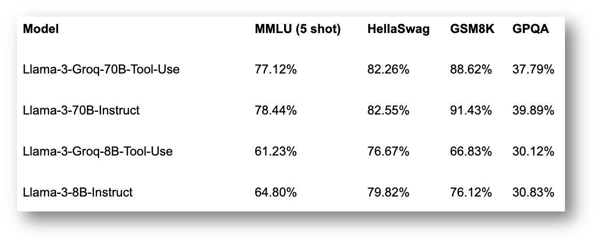Click the 30.83% GPQA cell
The width and height of the screenshot is (598, 245).
point(533,192)
